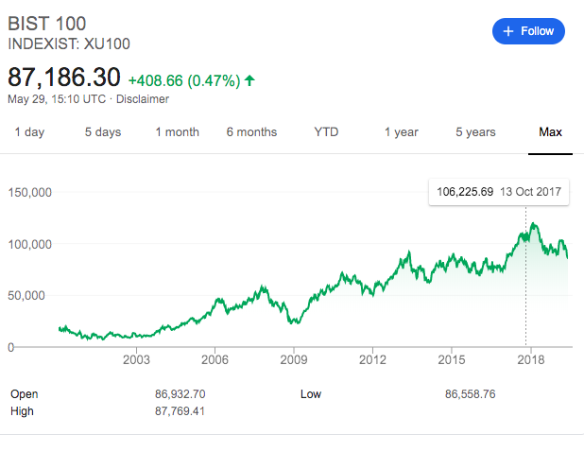Click the 87,186.30 index price
The image size is (584, 452).
pyautogui.click(x=66, y=77)
